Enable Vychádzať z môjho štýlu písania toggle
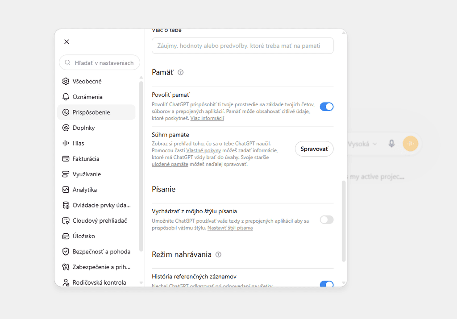 pos(326,220)
